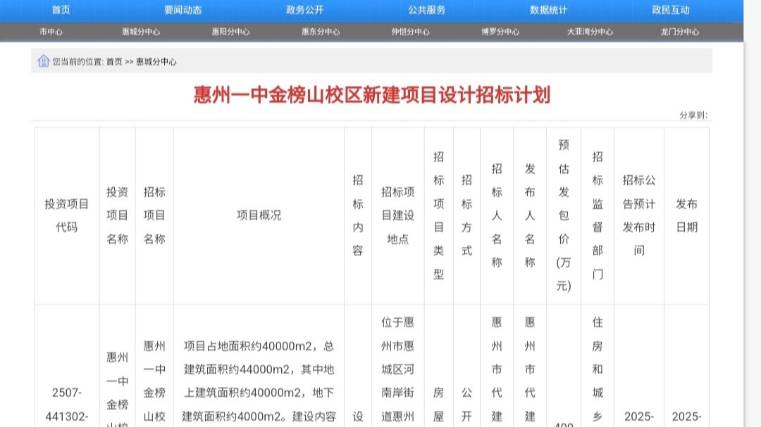Click the 招标内容 column header
Viewport: 761px width, 427px height.
pos(358,216)
